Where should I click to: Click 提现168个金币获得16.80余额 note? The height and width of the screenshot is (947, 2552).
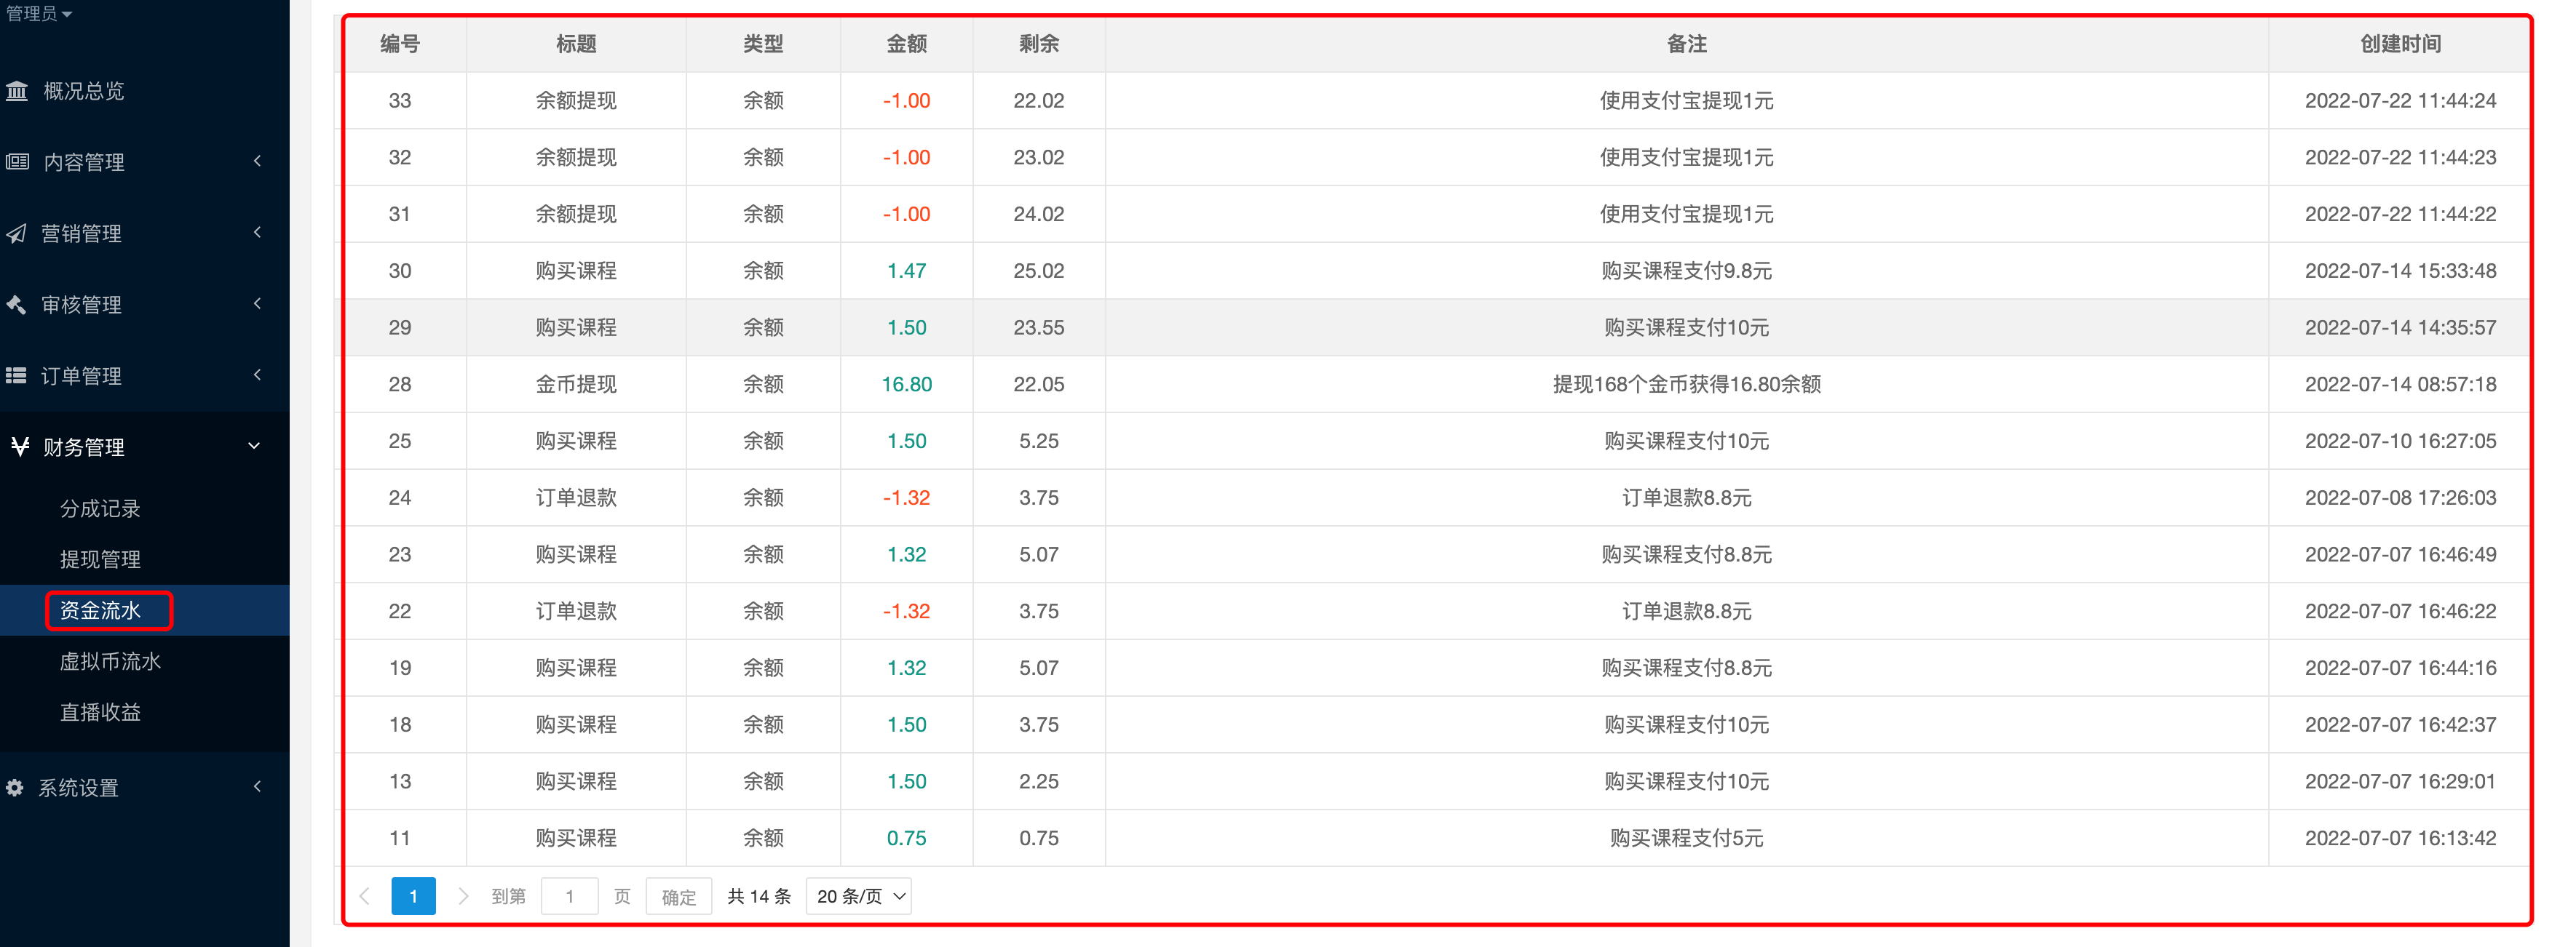click(x=1687, y=385)
